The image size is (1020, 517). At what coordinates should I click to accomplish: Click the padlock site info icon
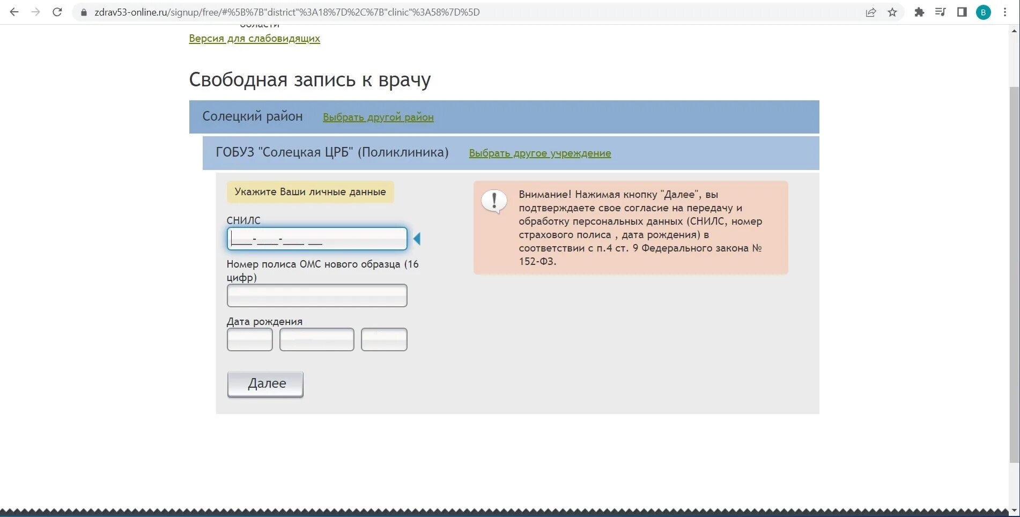coord(84,12)
